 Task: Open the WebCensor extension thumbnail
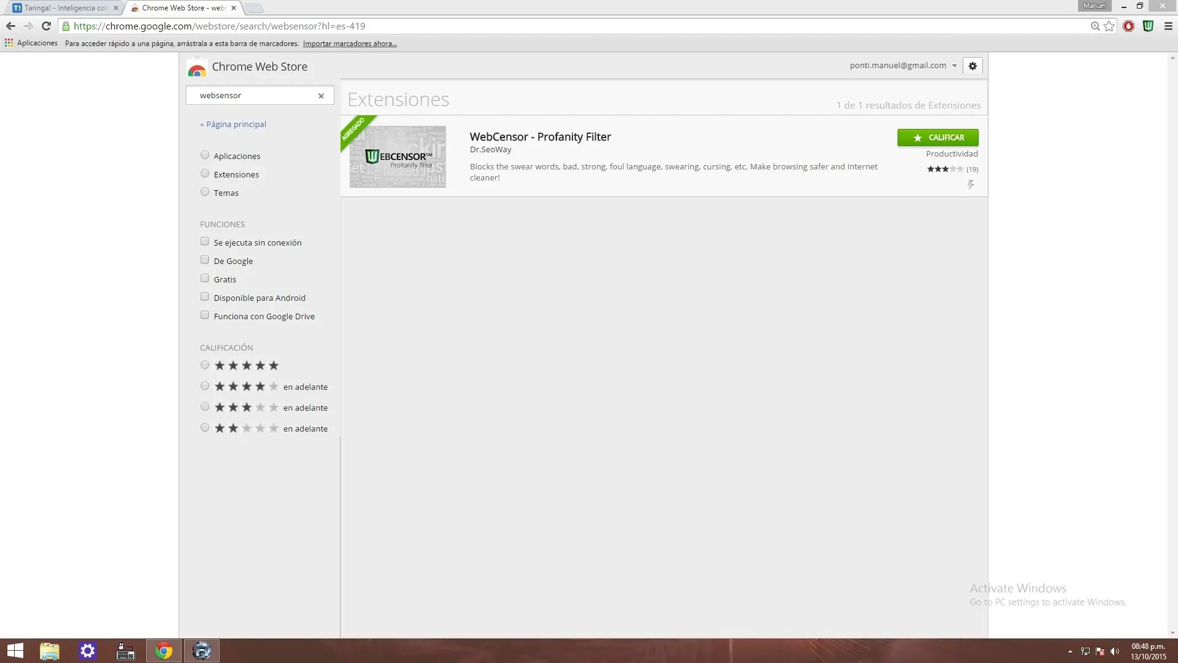pos(398,157)
